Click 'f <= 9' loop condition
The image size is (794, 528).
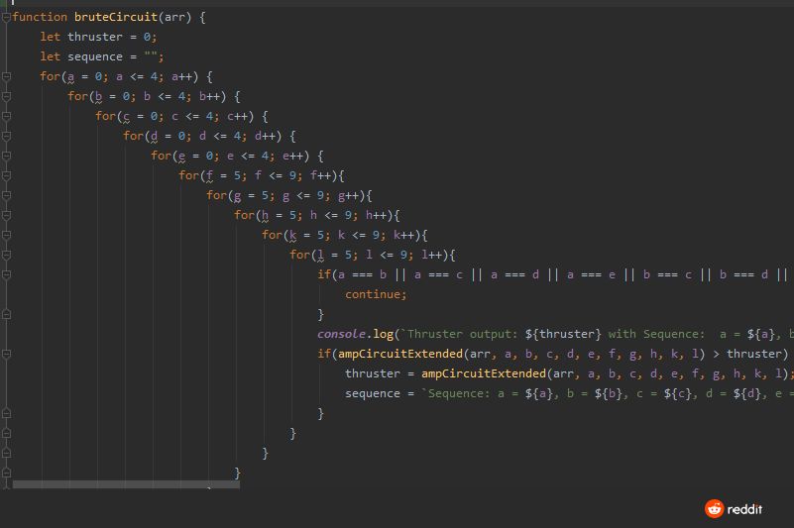pos(275,175)
